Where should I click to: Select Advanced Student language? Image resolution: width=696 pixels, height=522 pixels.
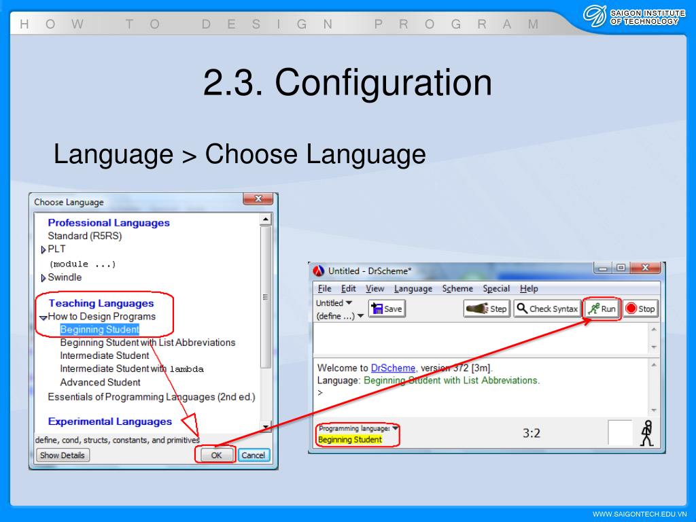click(x=100, y=382)
